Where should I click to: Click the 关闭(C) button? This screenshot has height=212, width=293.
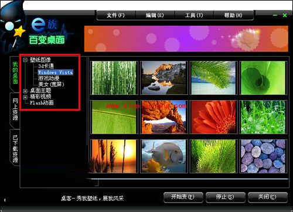[x=268, y=197]
